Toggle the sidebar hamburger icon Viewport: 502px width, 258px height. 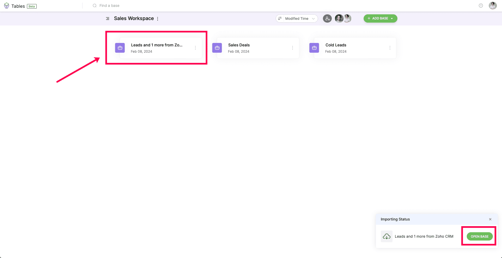tap(107, 19)
